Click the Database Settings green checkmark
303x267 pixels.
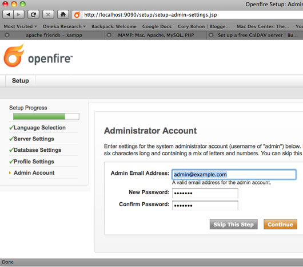tap(11, 150)
